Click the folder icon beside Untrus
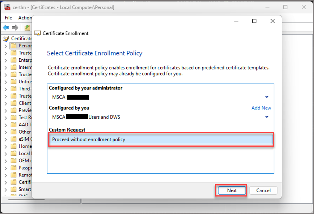Screen dimensions: 314x214 click(13, 82)
